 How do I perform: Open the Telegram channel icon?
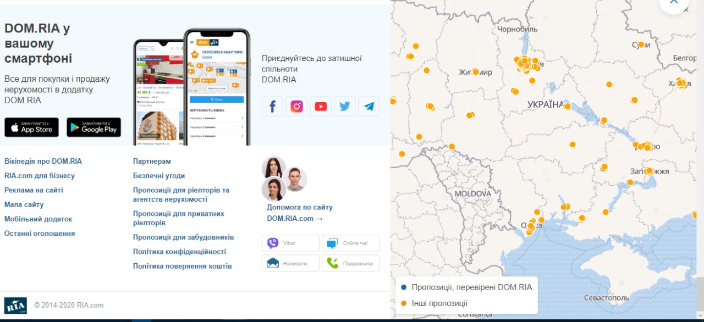[369, 106]
